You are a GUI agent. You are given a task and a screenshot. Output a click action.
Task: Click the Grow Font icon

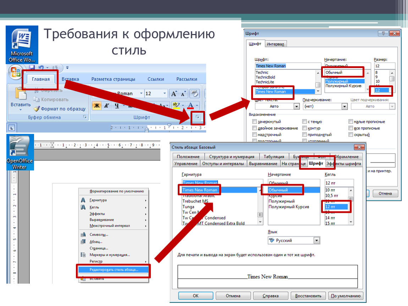click(174, 93)
